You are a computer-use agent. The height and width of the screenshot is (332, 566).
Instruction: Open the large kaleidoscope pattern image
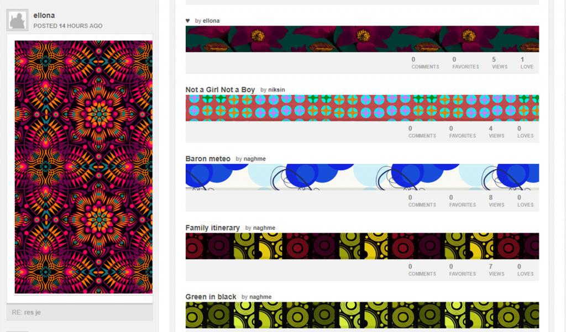[x=83, y=167]
